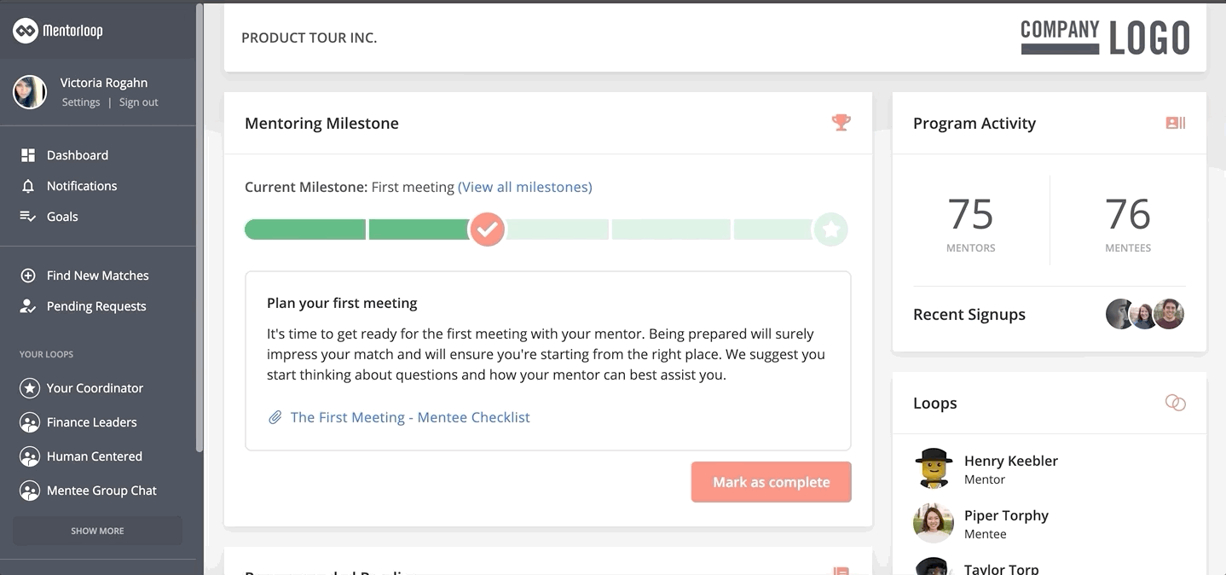Click the bell icon for Notifications
Viewport: 1226px width, 575px height.
(x=28, y=186)
